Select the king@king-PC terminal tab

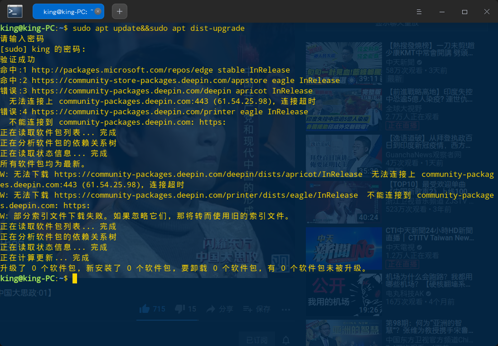point(68,11)
